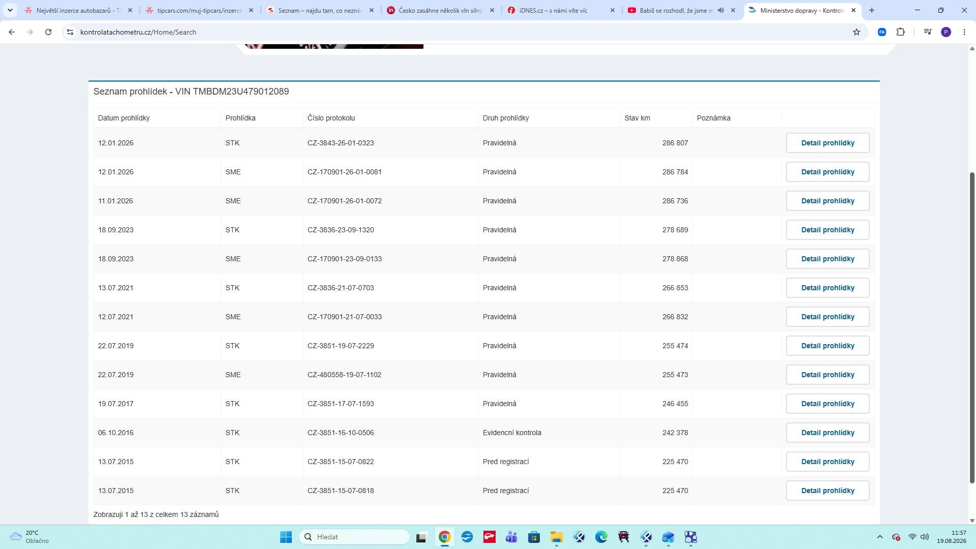Sort the table by Stav km column
The height and width of the screenshot is (549, 976).
637,118
